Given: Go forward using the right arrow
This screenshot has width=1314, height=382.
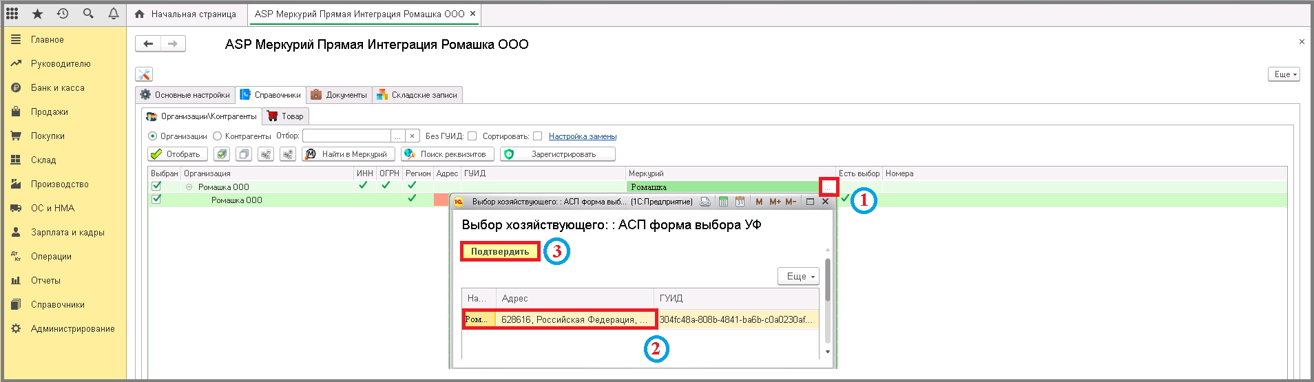Looking at the screenshot, I should [x=173, y=44].
